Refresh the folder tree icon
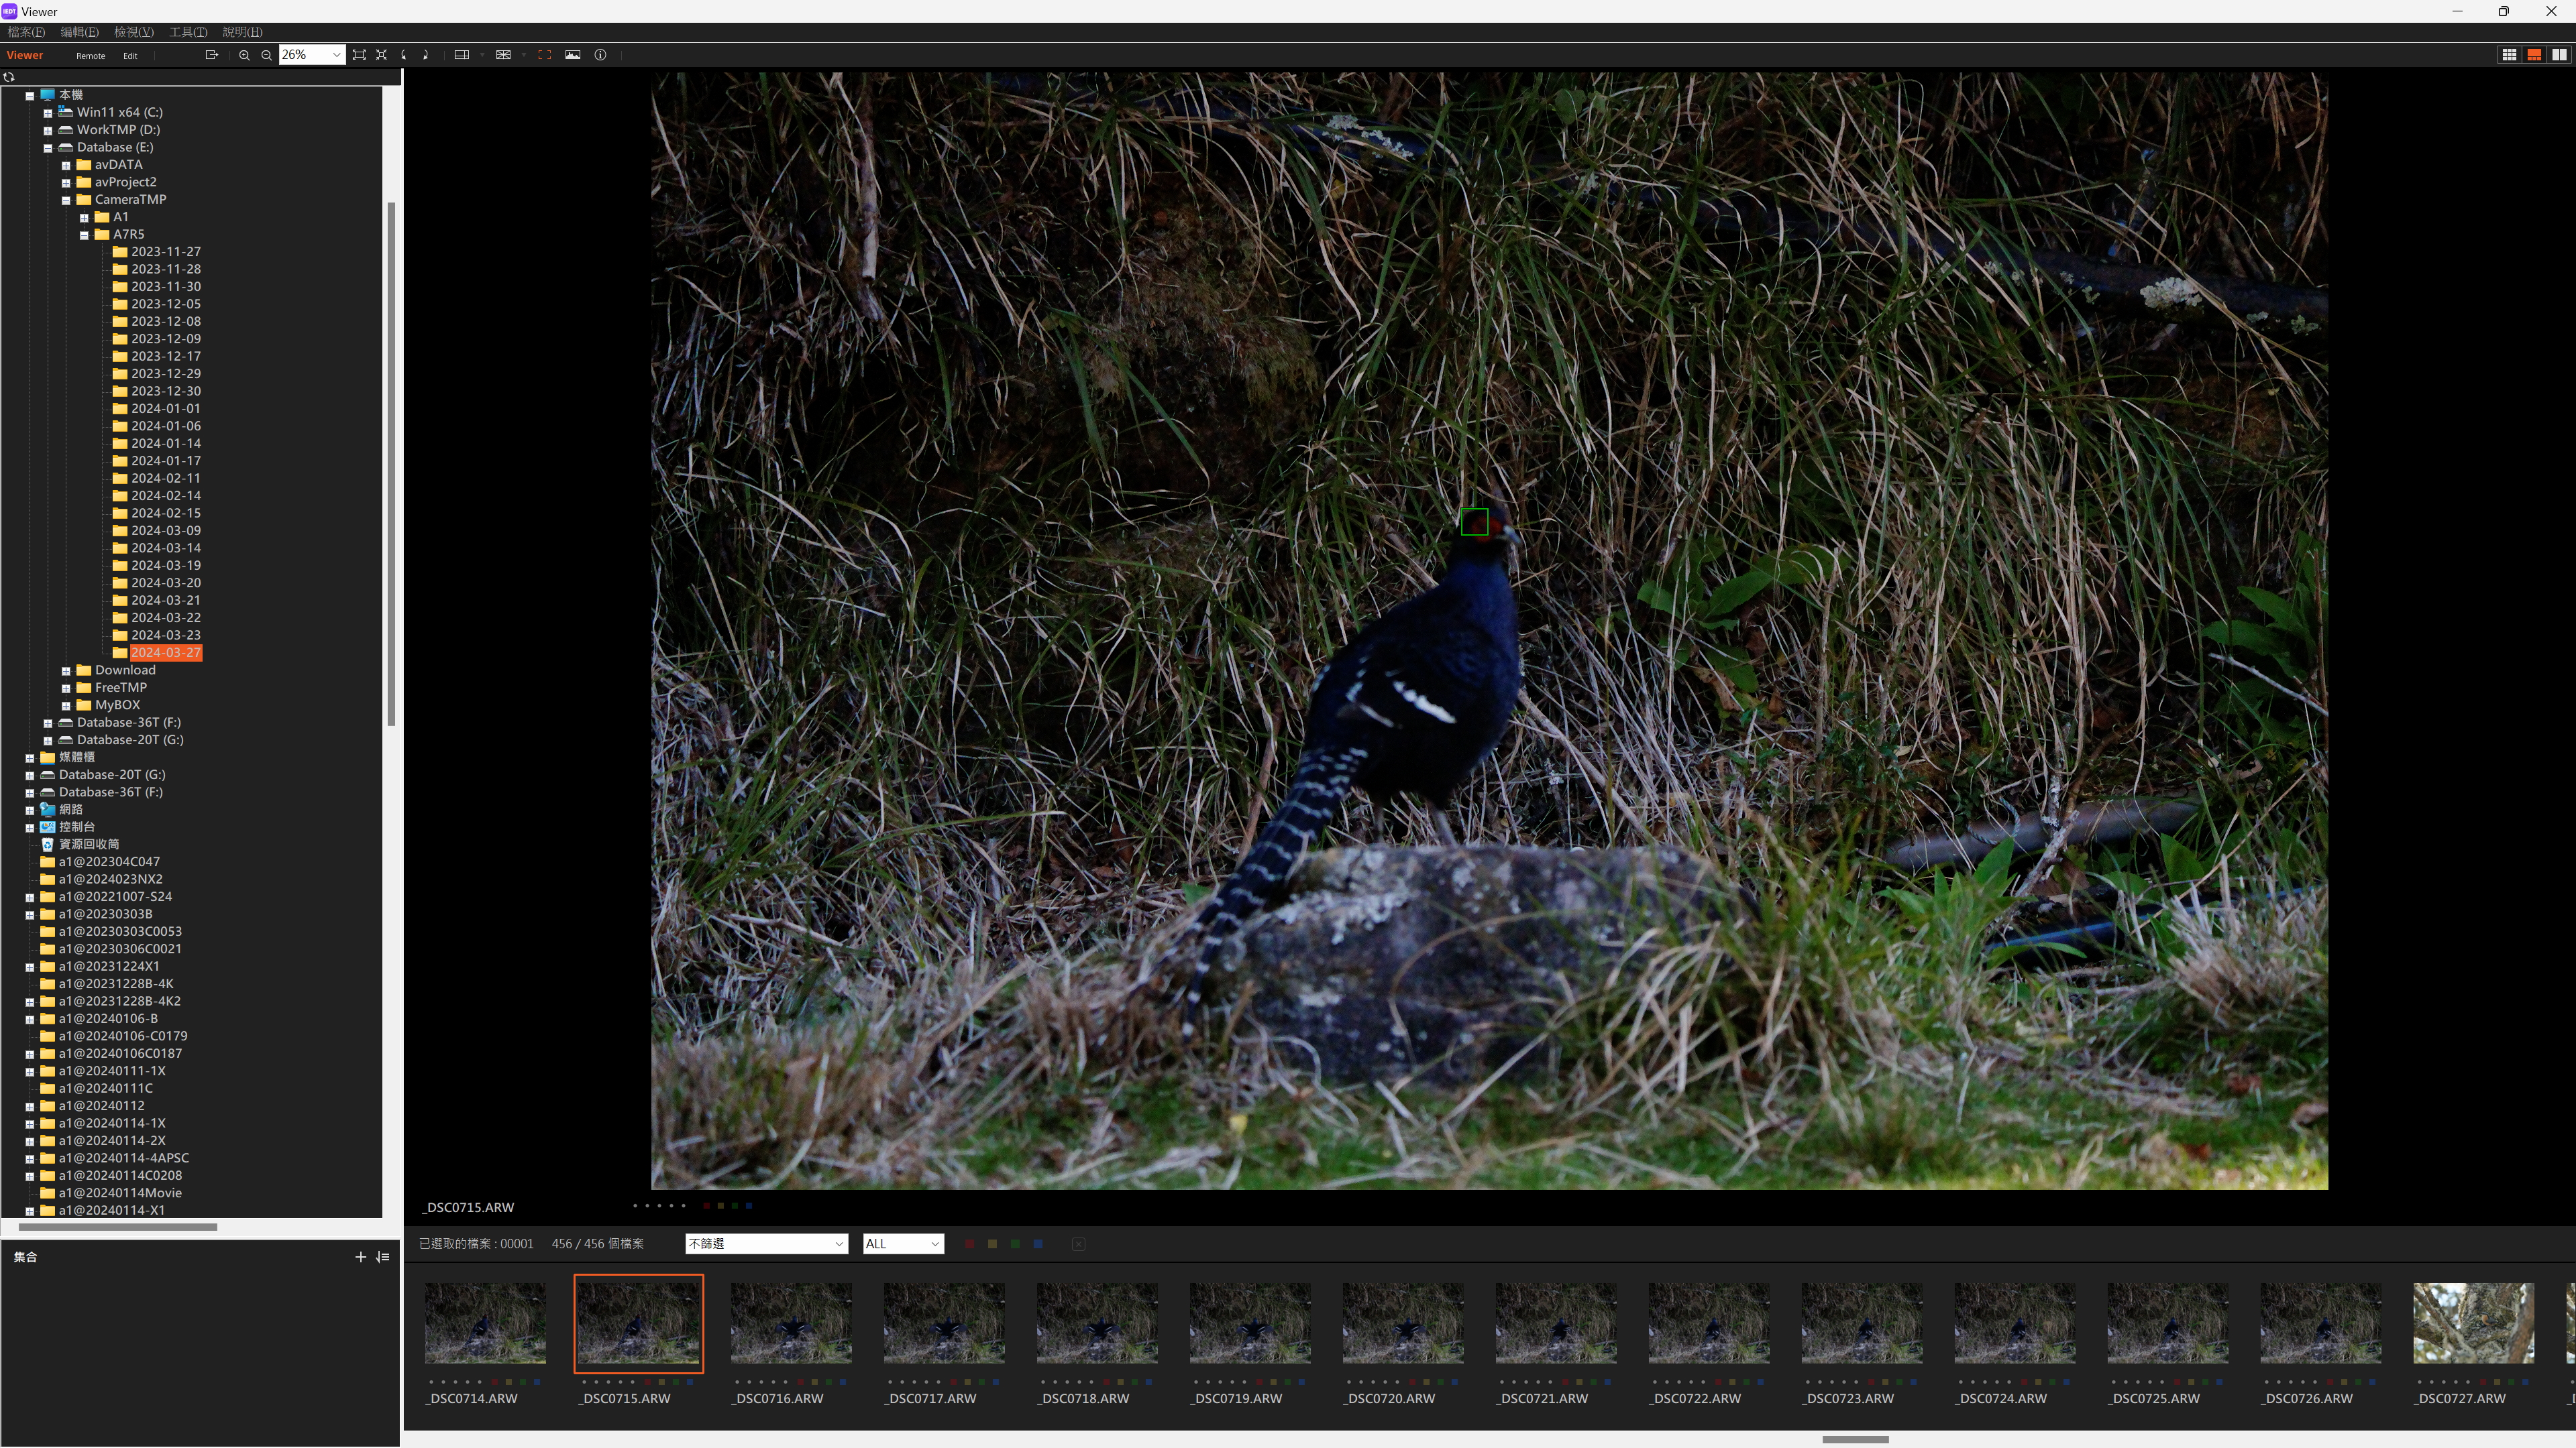 [x=9, y=77]
